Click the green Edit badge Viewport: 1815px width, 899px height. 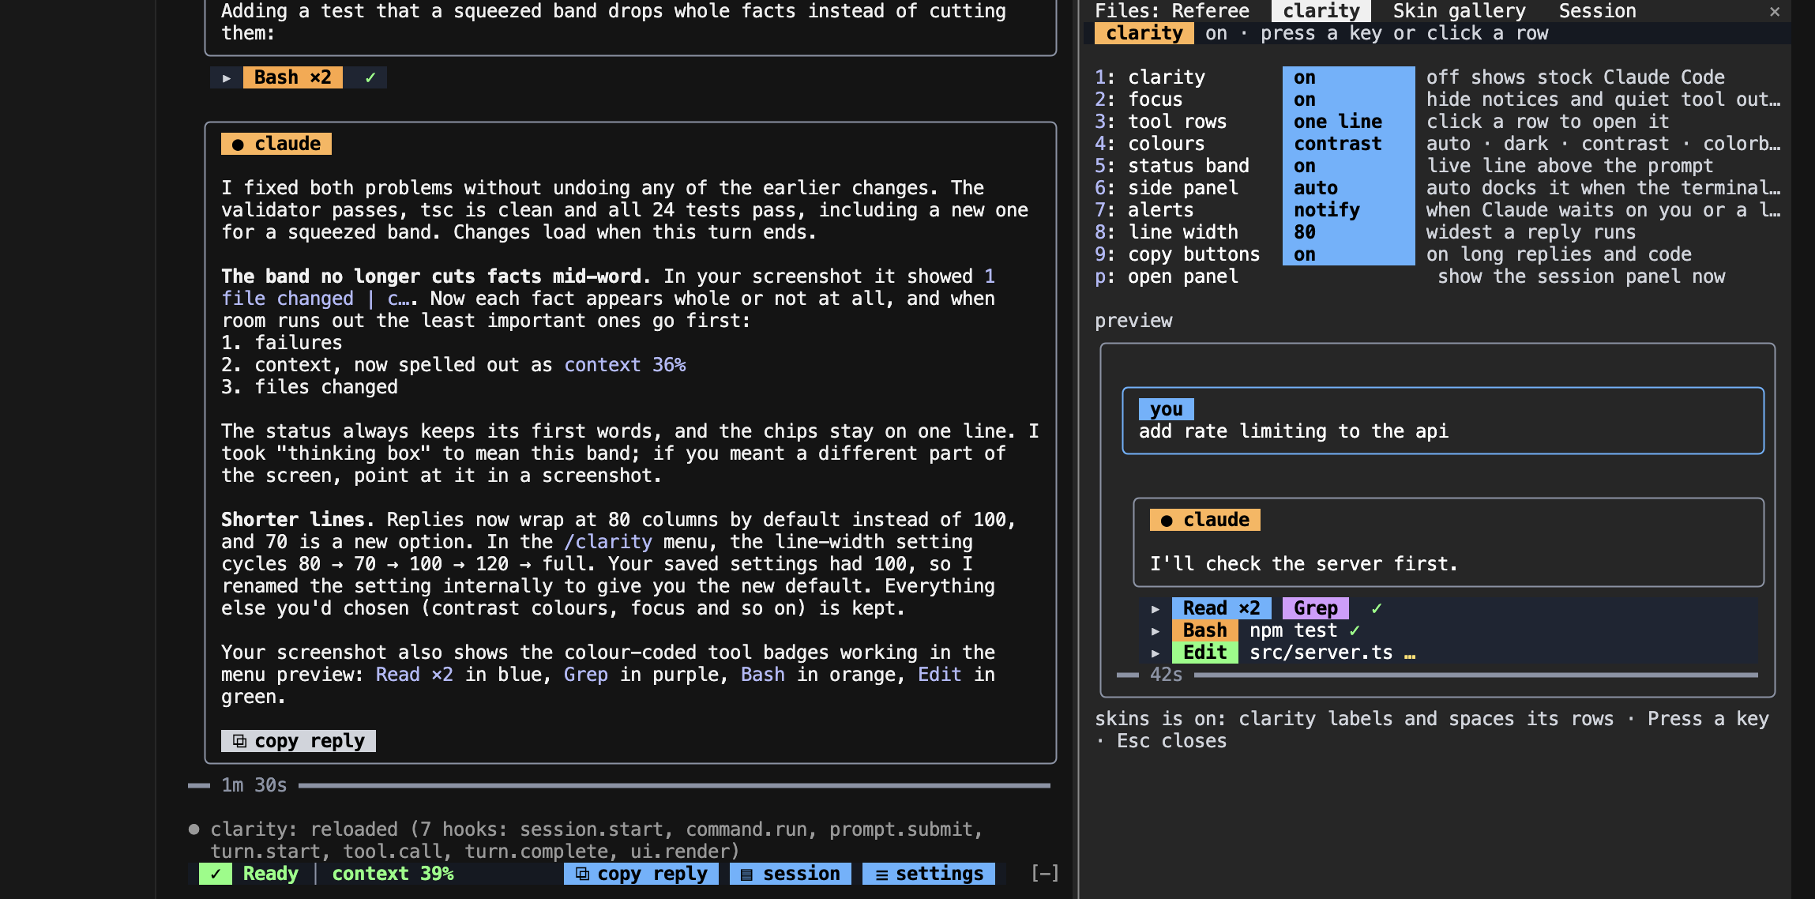pyautogui.click(x=1205, y=653)
